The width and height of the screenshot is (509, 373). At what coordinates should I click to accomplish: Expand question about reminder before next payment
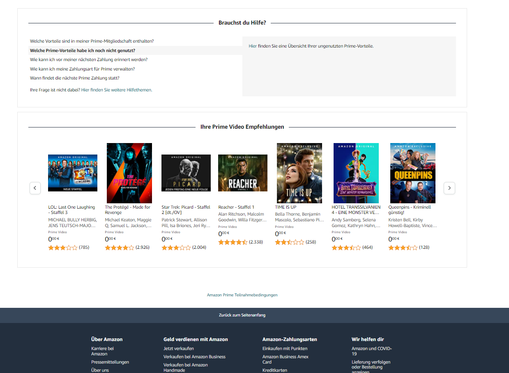(x=89, y=60)
